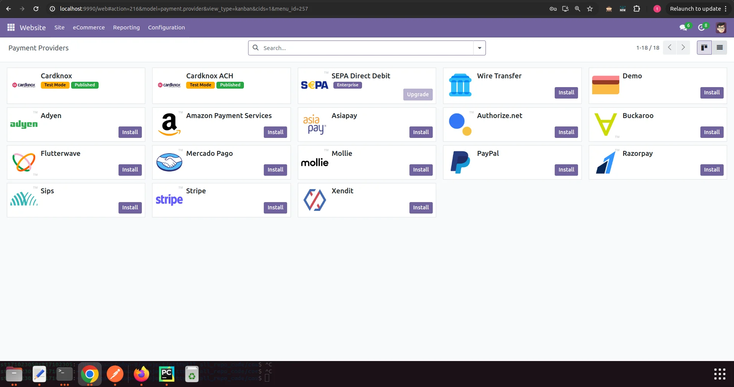Install the Demo provider
The width and height of the screenshot is (734, 387).
coord(712,92)
